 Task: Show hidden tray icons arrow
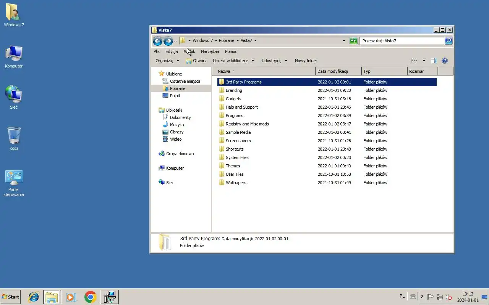(422, 297)
